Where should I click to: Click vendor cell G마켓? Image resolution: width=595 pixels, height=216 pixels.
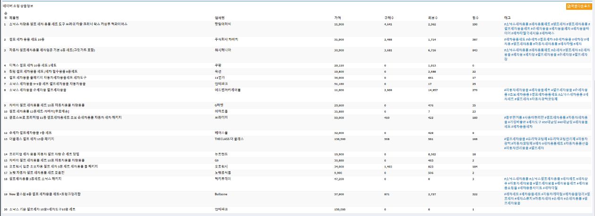click(x=219, y=105)
